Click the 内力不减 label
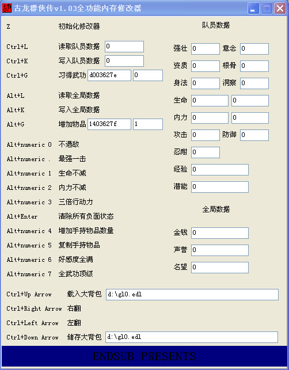The height and width of the screenshot is (370, 289). point(73,188)
